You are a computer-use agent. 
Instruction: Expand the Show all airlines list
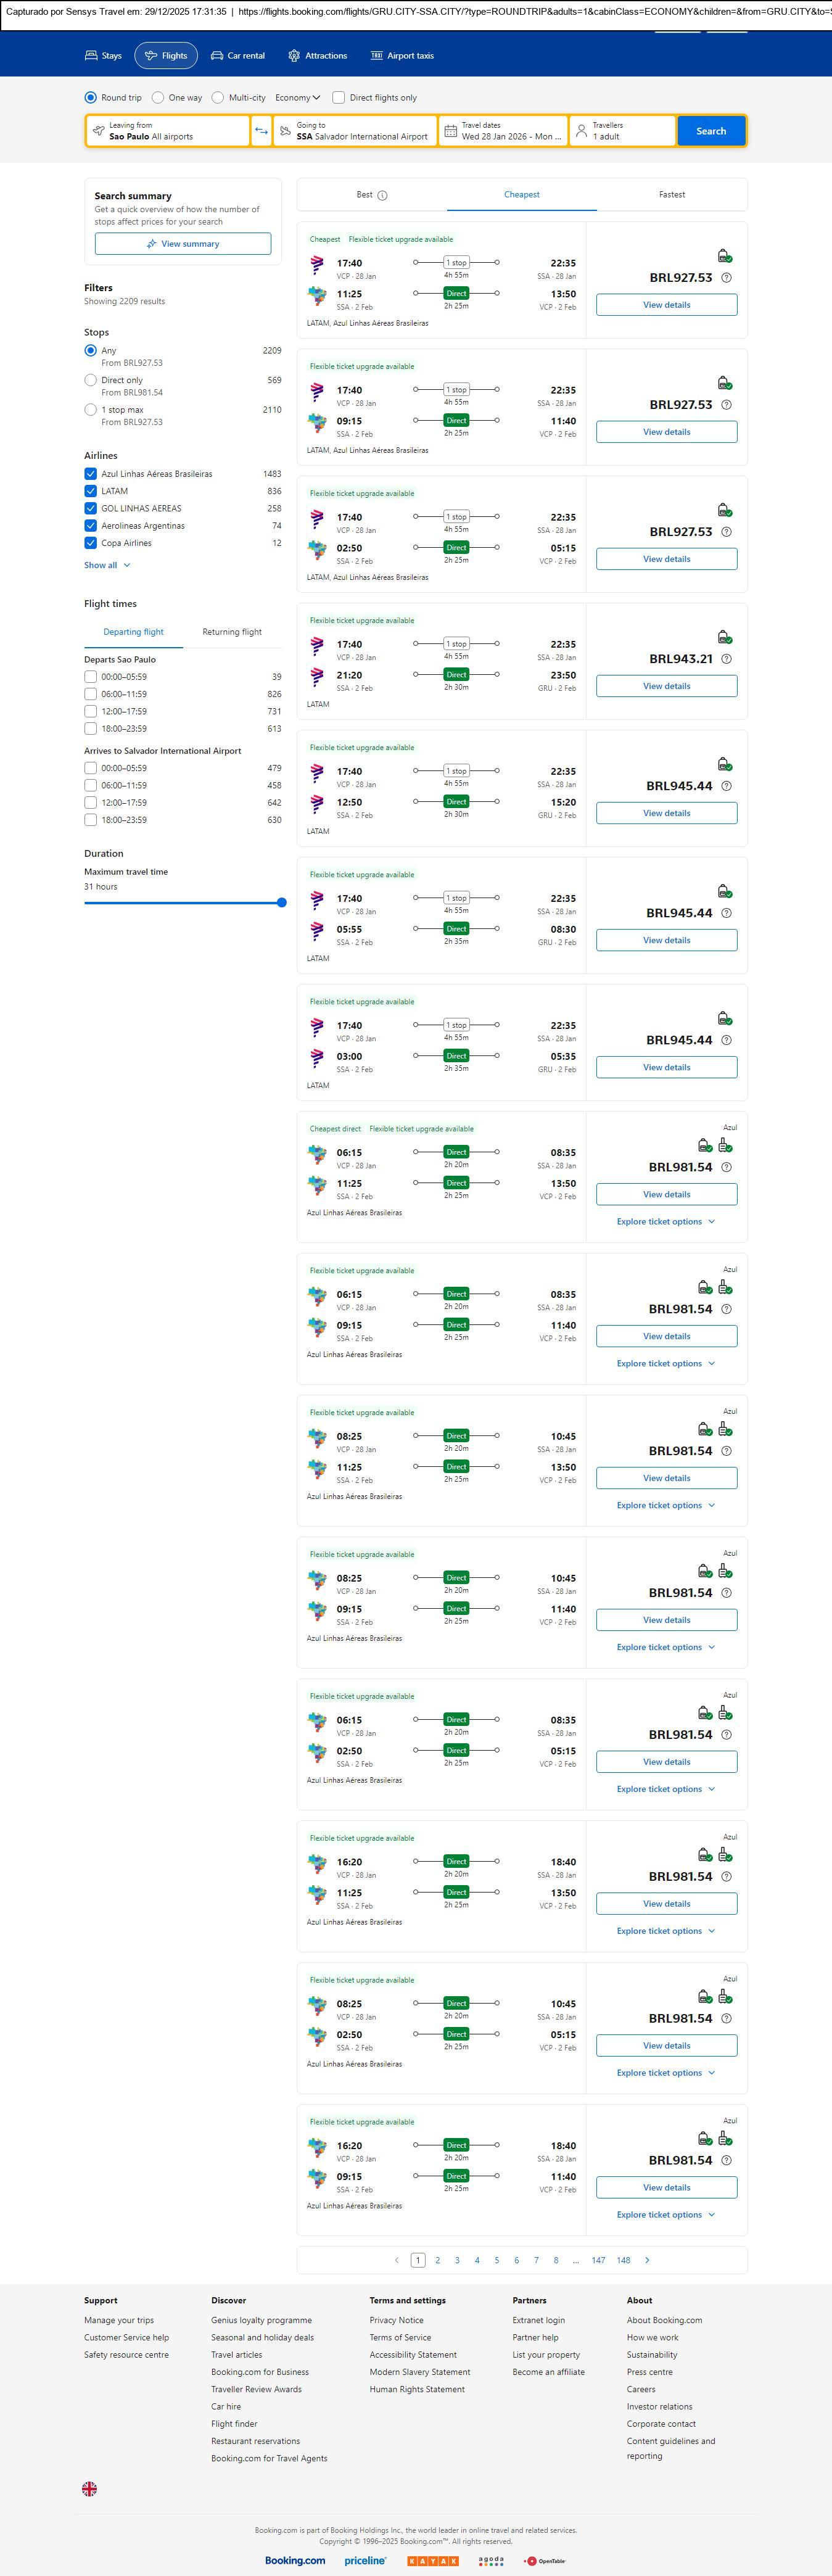[x=107, y=565]
